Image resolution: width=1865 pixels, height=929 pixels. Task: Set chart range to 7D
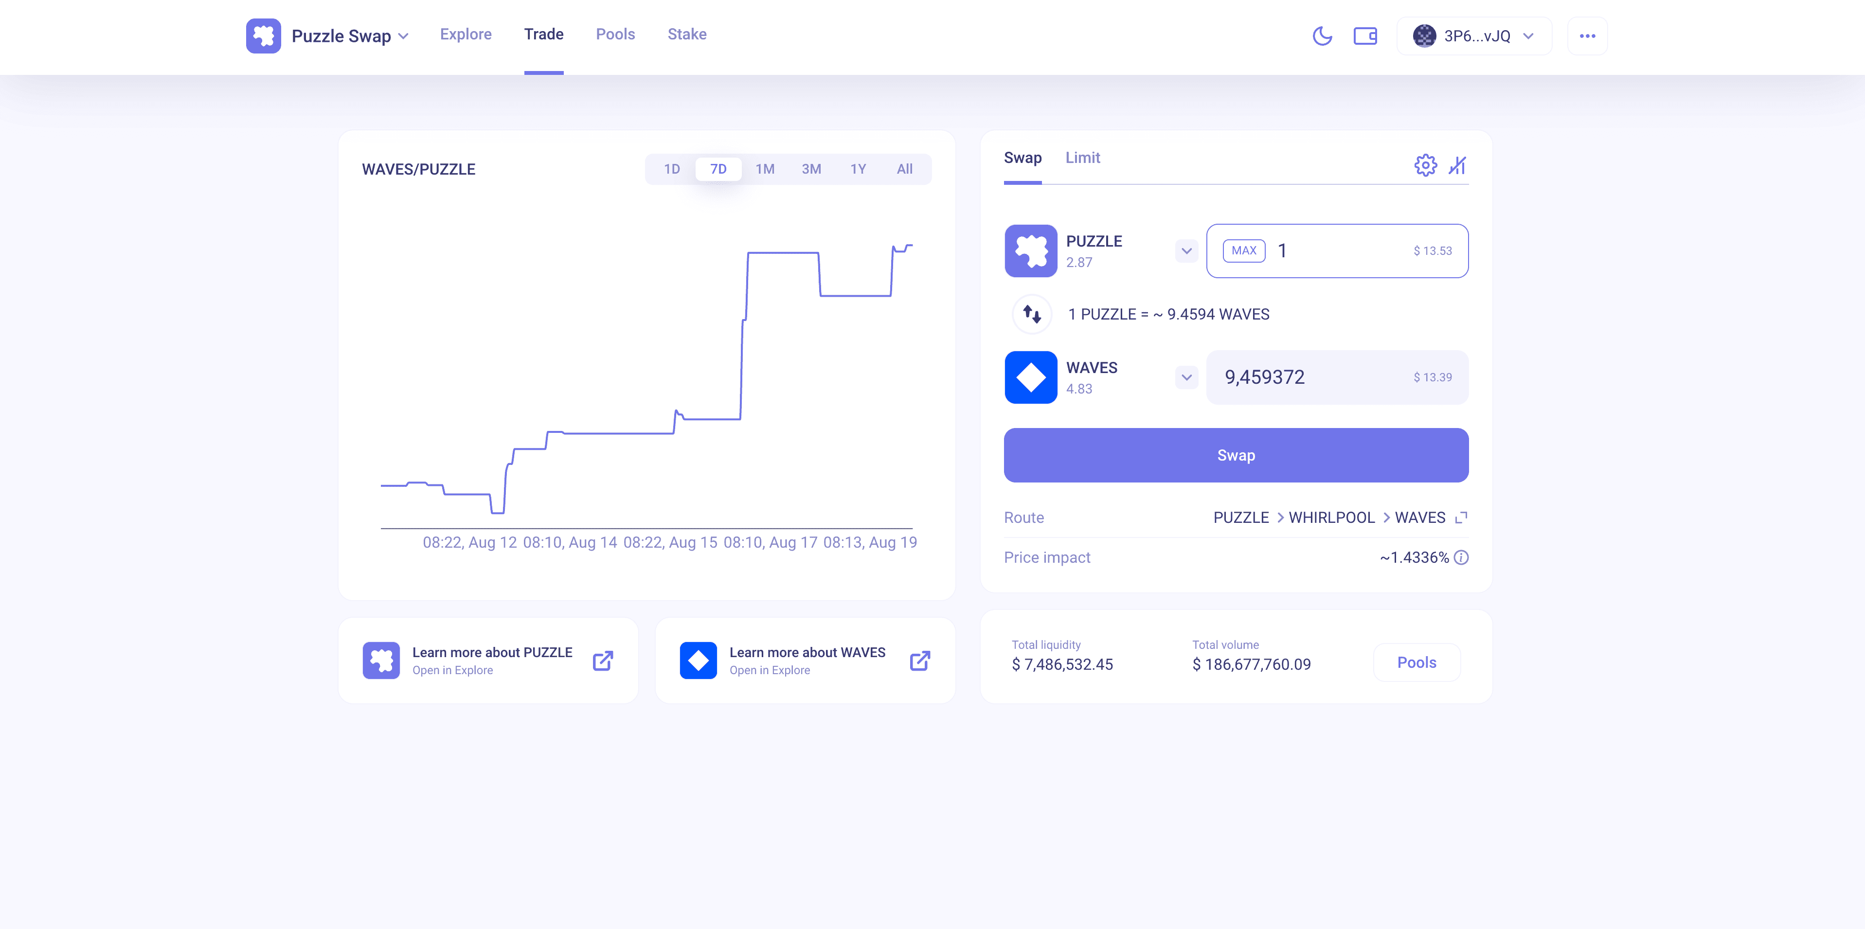718,169
